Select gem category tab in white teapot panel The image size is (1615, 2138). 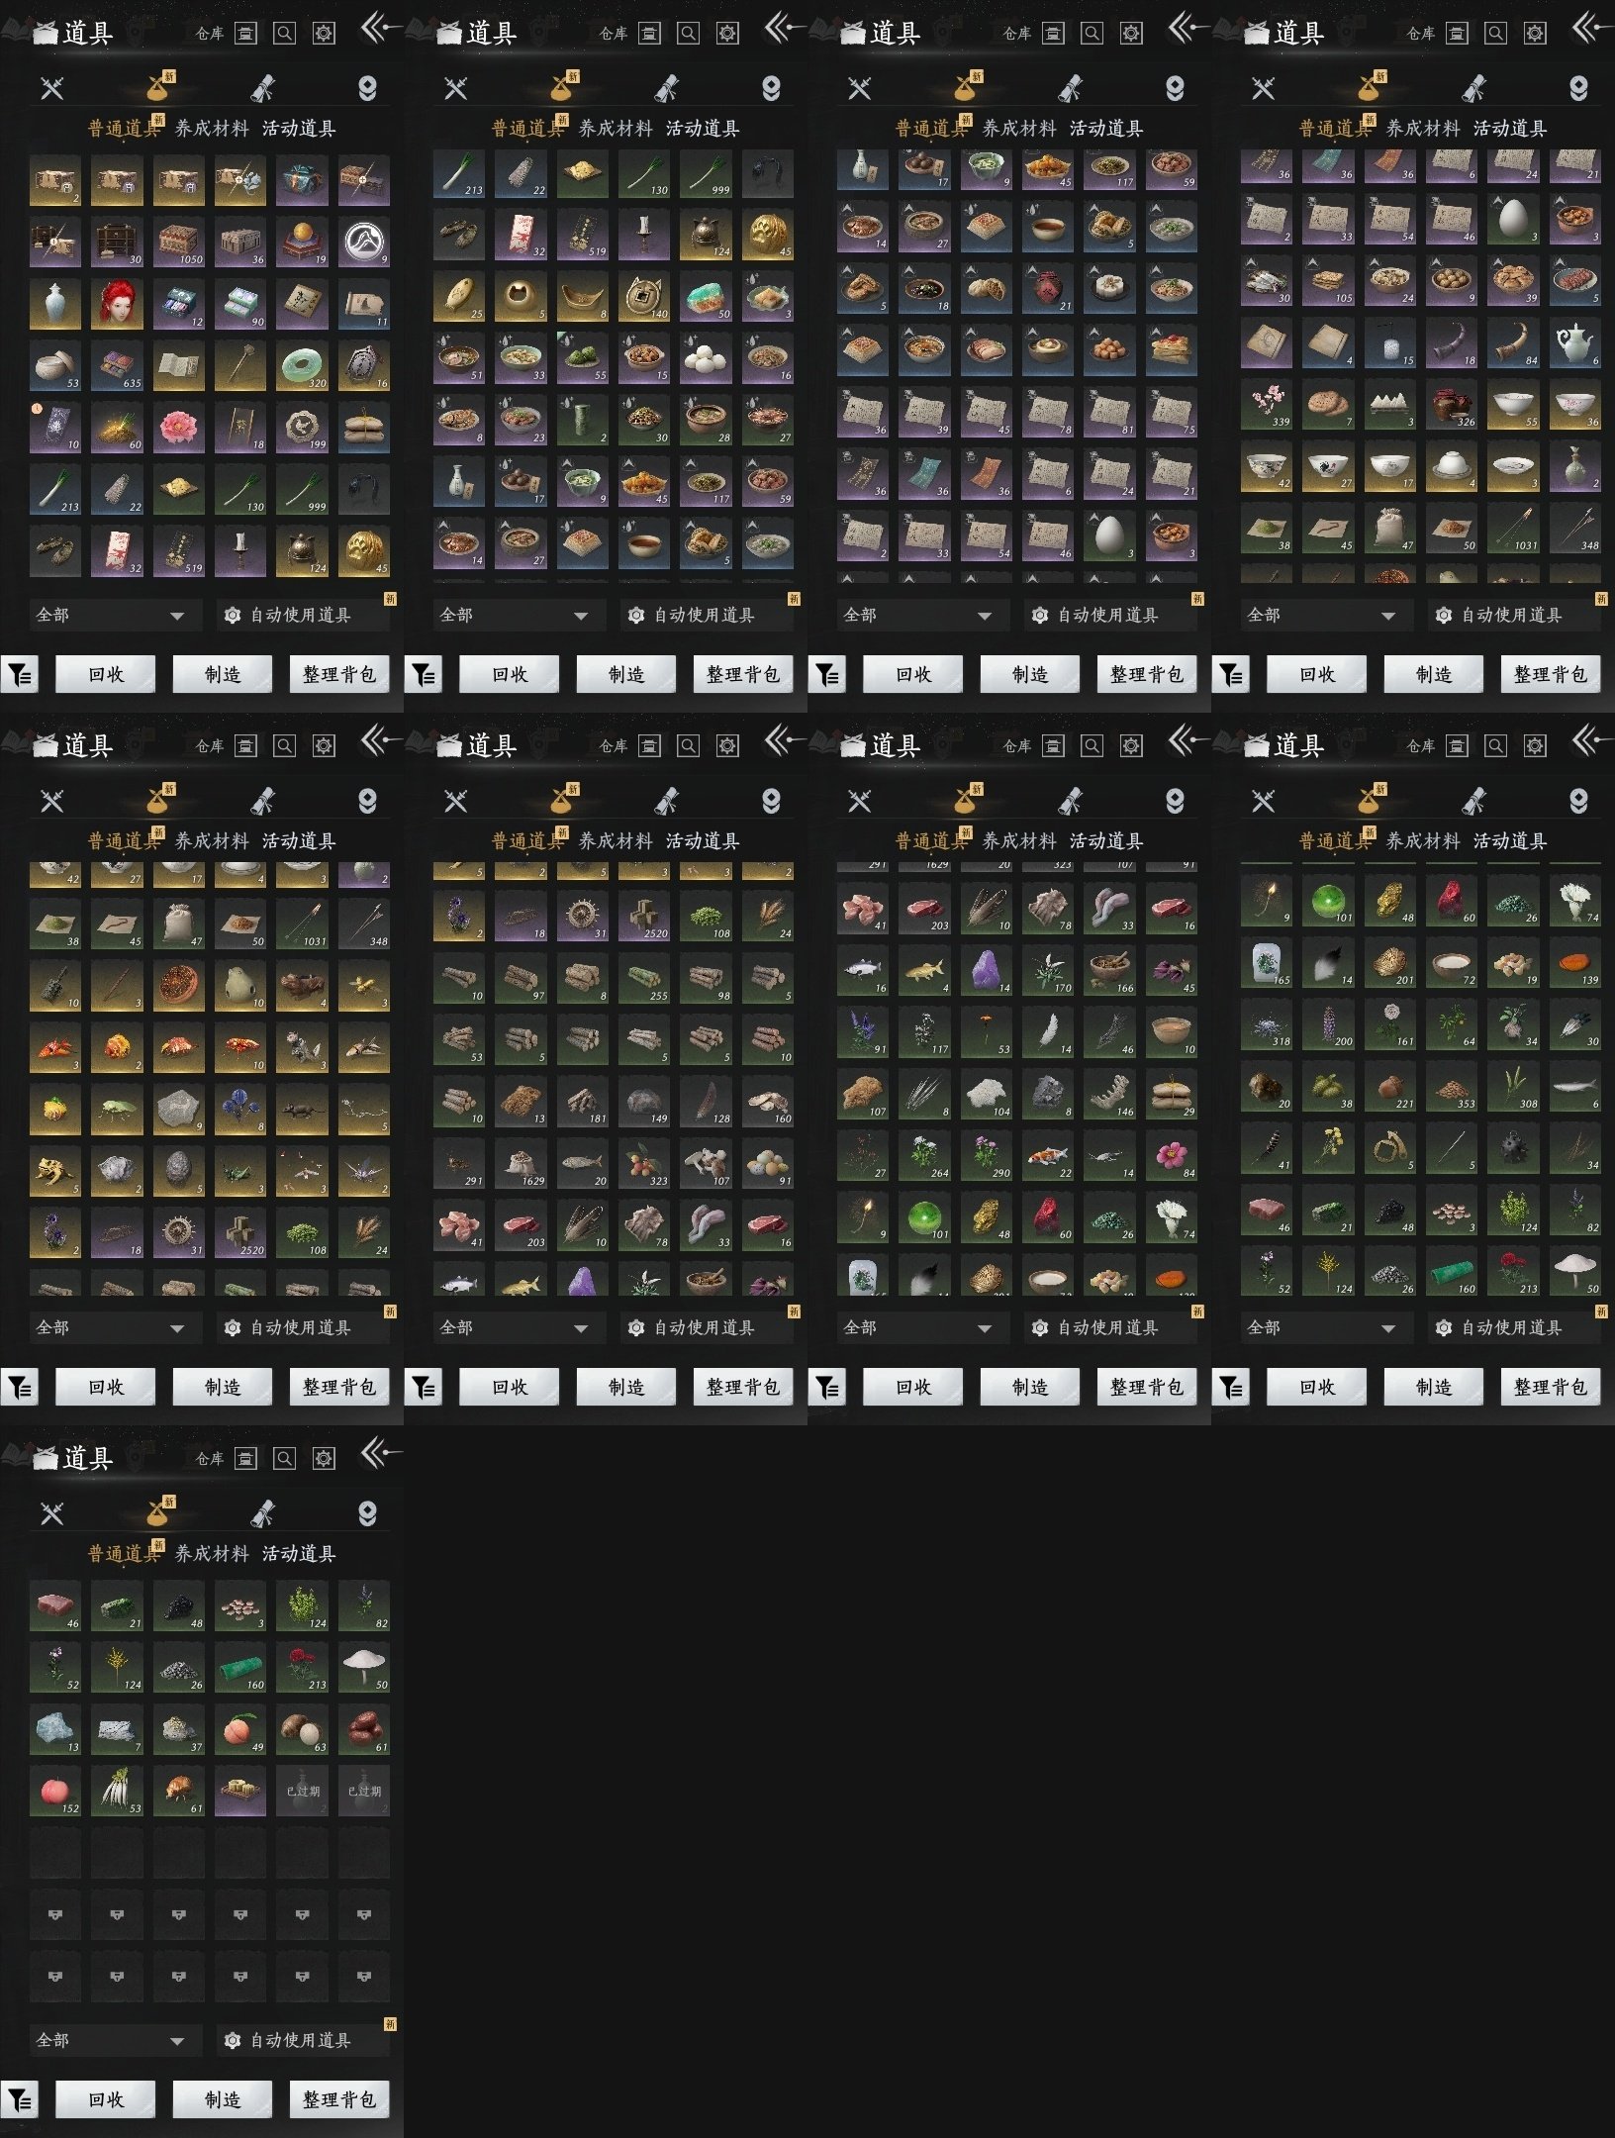coord(1578,88)
